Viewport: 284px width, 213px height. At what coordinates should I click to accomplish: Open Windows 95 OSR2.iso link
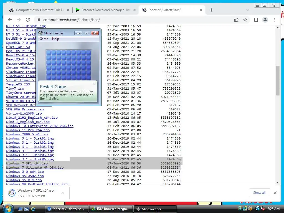pyautogui.click(x=25, y=176)
